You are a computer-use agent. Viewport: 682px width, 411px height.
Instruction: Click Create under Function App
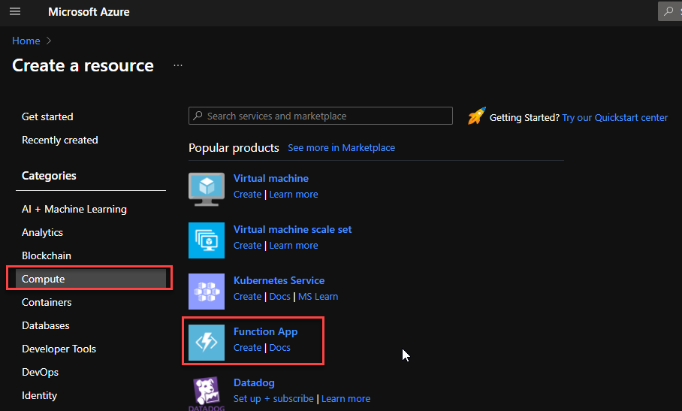click(x=247, y=348)
